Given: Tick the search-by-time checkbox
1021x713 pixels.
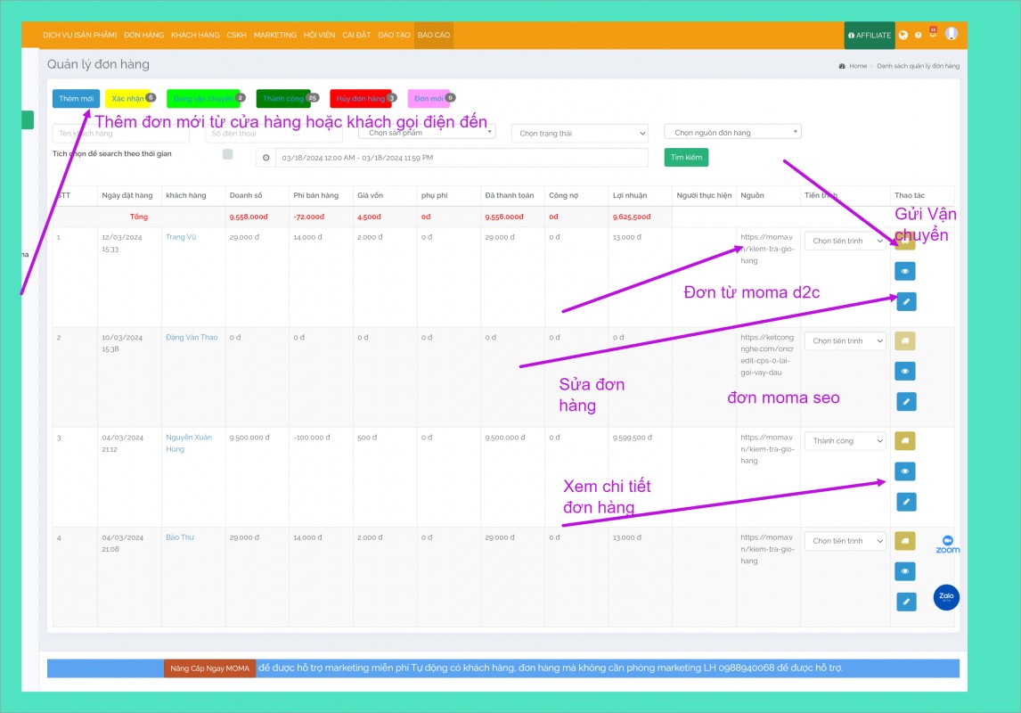Looking at the screenshot, I should 228,154.
